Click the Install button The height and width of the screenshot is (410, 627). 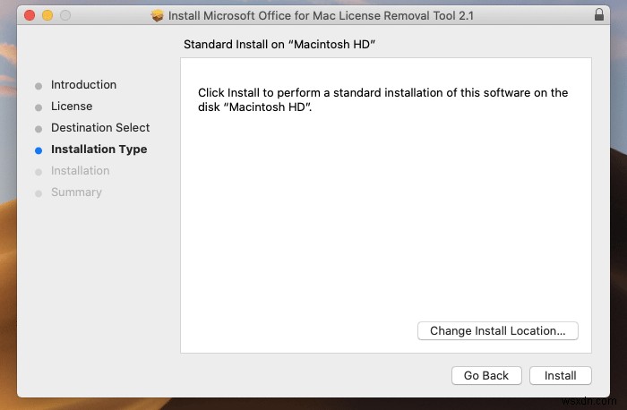tap(560, 376)
